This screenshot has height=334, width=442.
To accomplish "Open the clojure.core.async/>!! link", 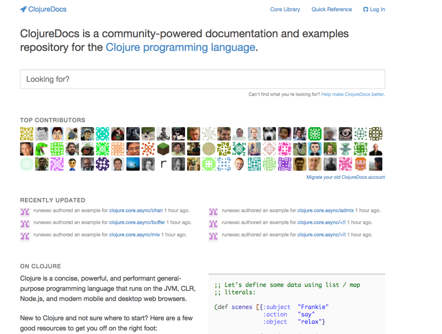I will tap(321, 235).
